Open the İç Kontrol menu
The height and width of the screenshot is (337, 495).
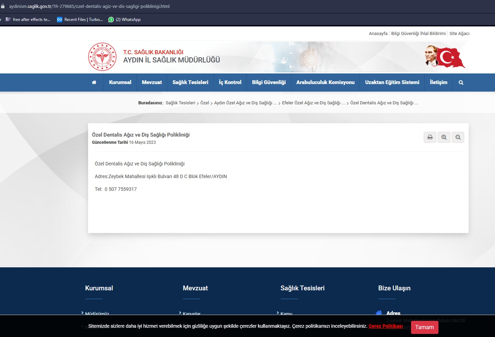230,82
